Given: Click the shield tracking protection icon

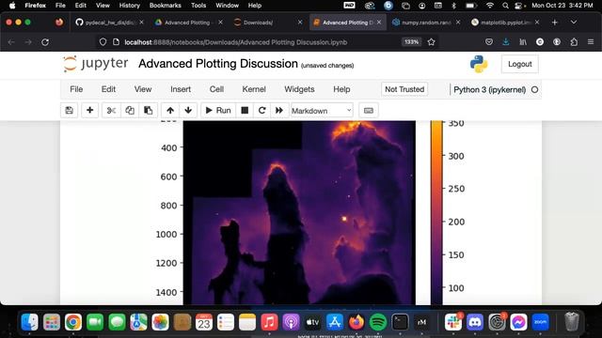Looking at the screenshot, I should (103, 42).
